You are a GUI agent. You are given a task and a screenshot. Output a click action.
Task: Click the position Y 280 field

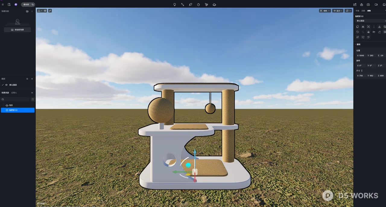pyautogui.click(x=371, y=55)
